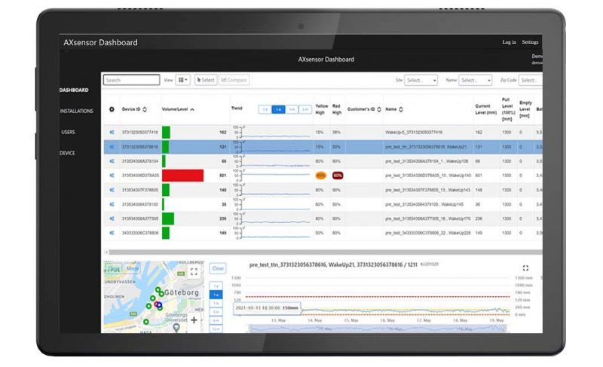
Task: Click share icon in the 36 level row
Action: (112, 204)
